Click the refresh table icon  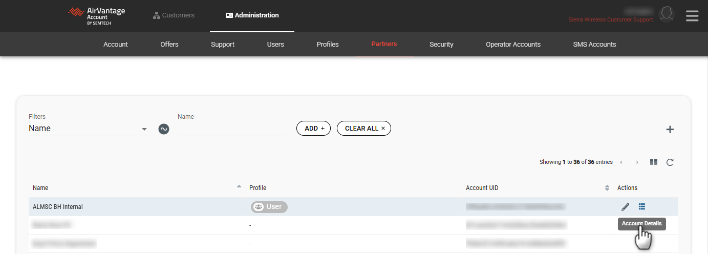(x=670, y=162)
